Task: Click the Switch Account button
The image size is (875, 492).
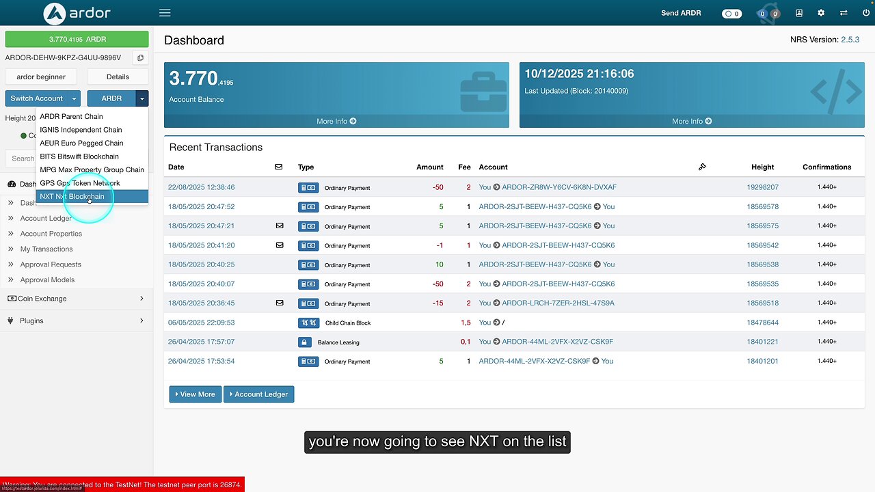Action: point(37,98)
